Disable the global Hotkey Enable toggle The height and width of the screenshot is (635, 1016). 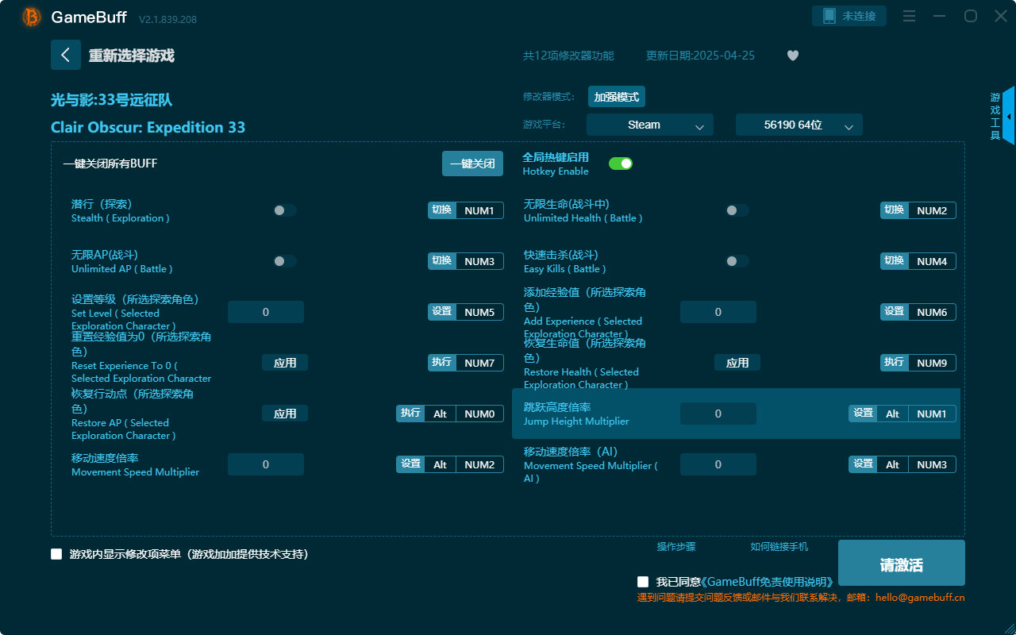pyautogui.click(x=620, y=164)
